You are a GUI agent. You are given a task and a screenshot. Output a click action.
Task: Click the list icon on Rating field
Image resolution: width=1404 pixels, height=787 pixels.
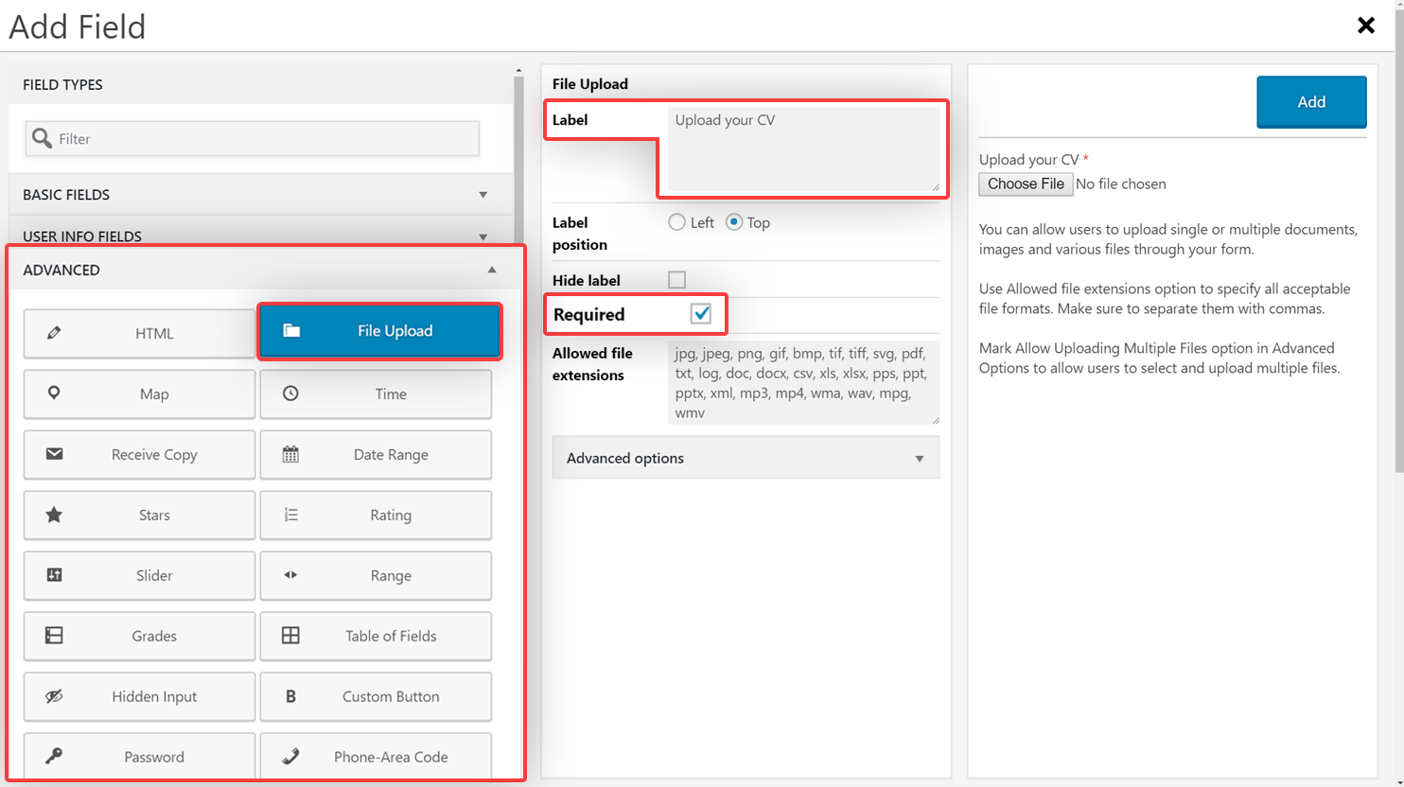pos(290,515)
